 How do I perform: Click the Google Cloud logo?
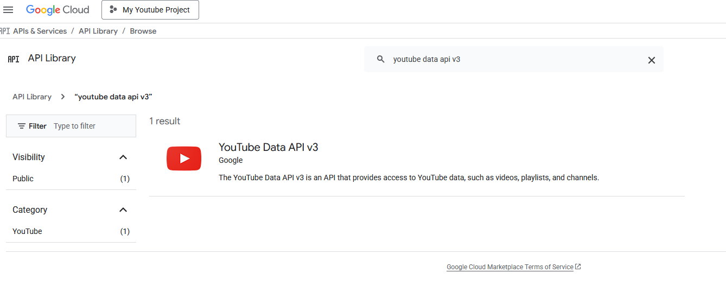click(x=58, y=10)
